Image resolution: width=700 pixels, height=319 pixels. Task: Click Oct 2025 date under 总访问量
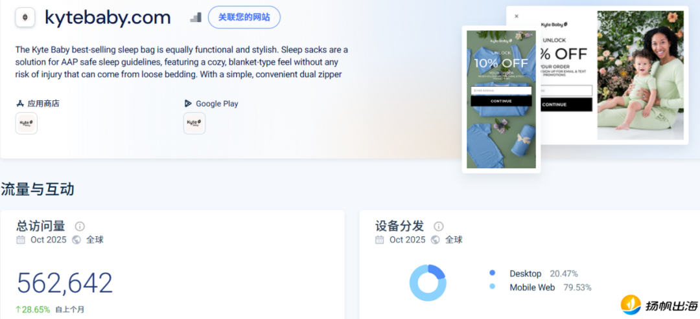[x=48, y=239]
